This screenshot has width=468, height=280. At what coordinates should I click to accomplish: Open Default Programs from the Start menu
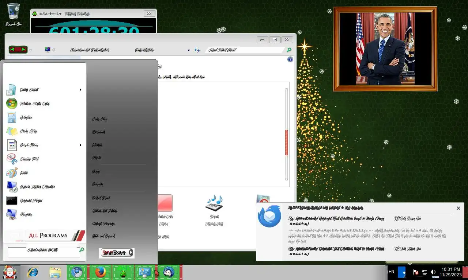(x=103, y=223)
